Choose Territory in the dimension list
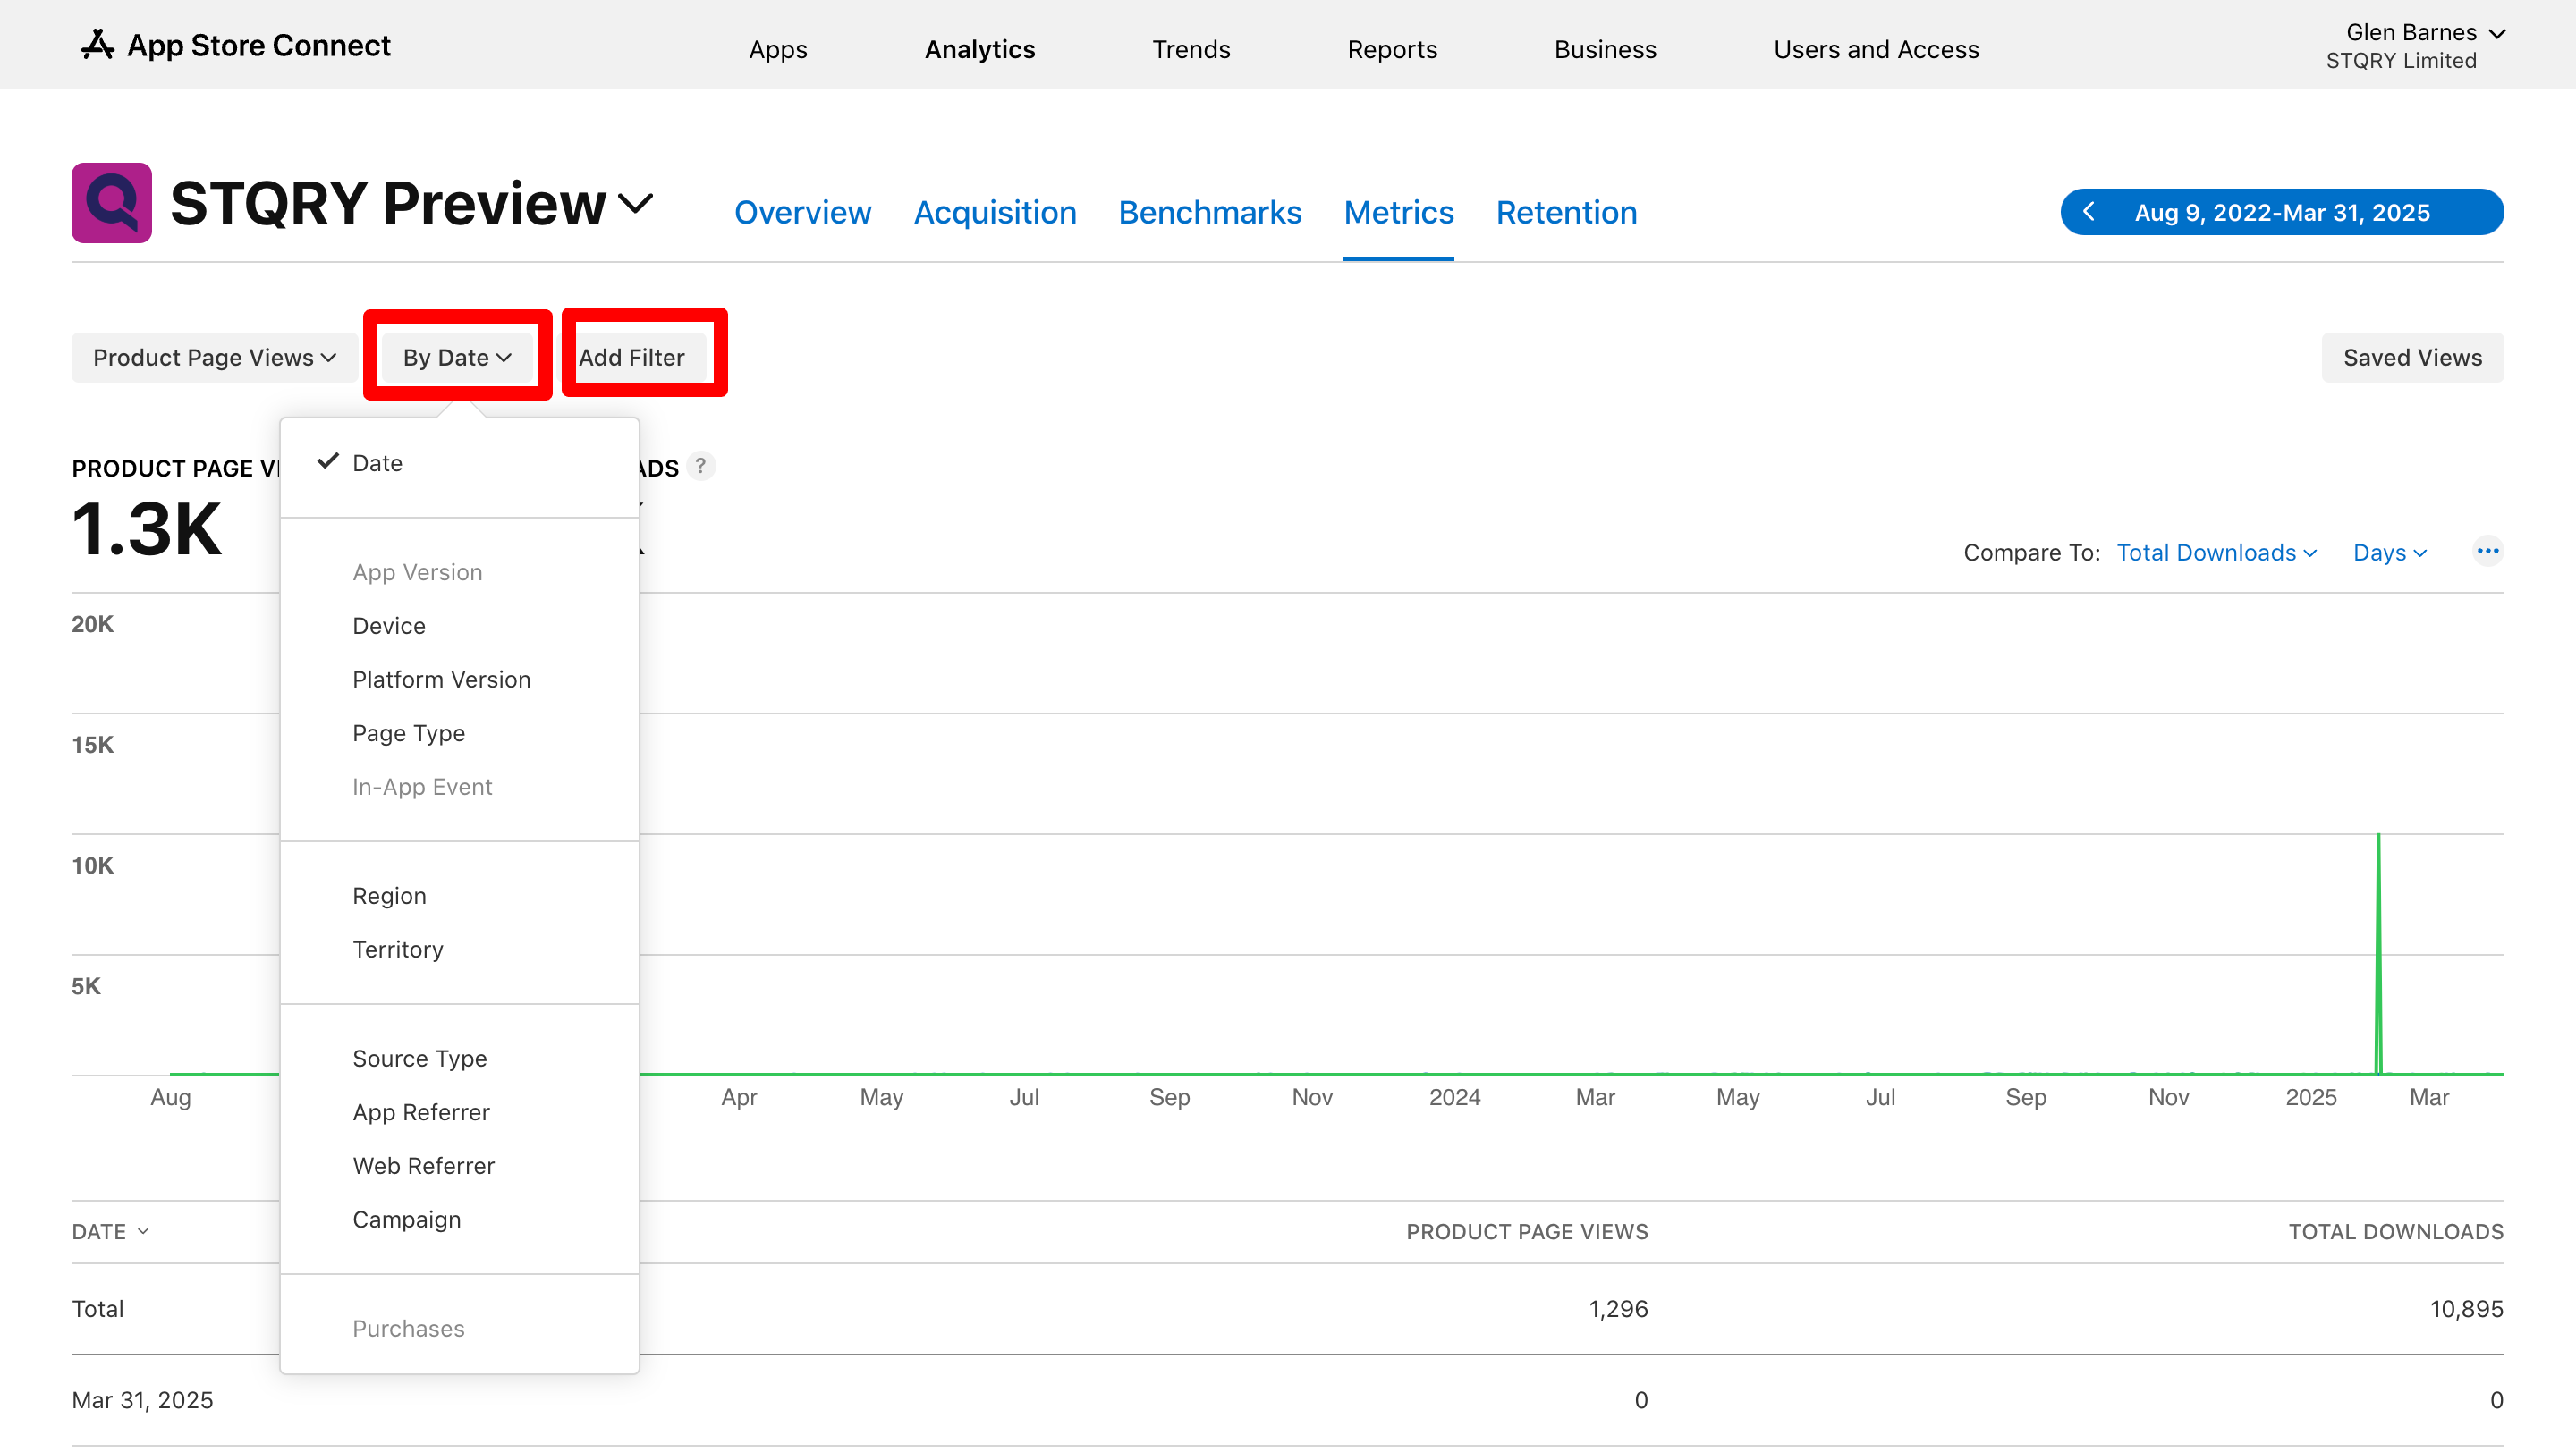 point(397,950)
